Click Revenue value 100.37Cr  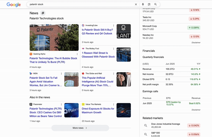[170, 69]
